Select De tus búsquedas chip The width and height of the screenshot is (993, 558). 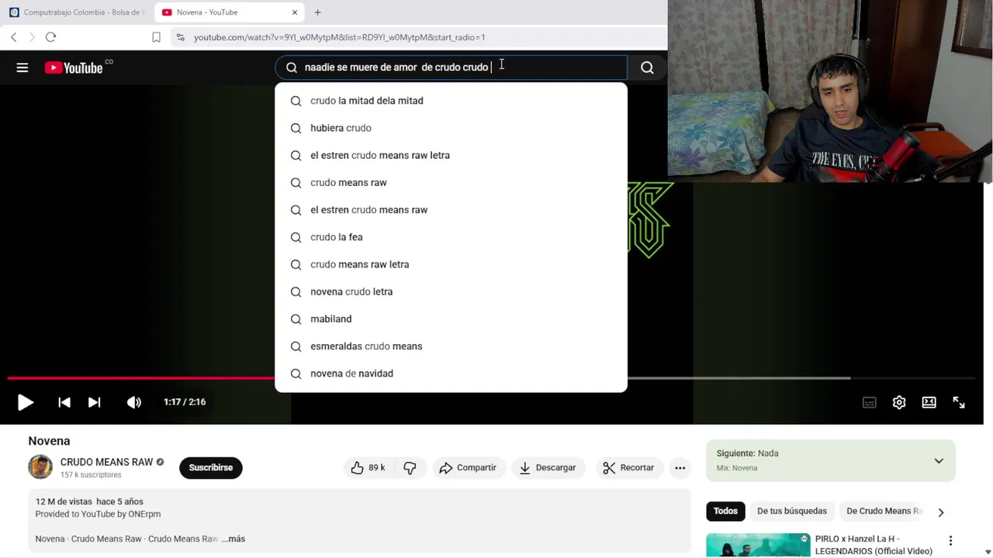[x=792, y=511]
